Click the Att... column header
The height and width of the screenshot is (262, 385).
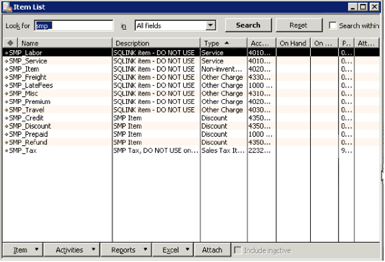click(367, 43)
